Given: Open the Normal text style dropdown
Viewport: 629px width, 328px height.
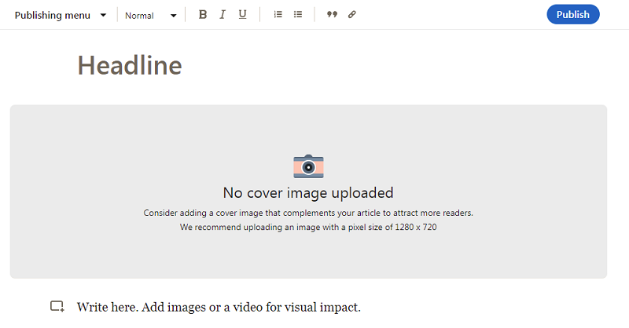Looking at the screenshot, I should (x=150, y=16).
